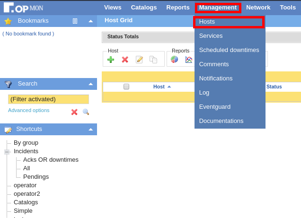301x218 pixels.
Task: Click the bookmarks list manage icon
Action: pos(75,21)
